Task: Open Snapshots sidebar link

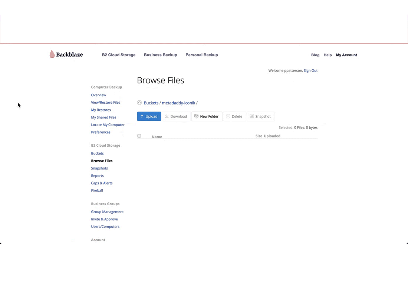Action: coord(99,168)
